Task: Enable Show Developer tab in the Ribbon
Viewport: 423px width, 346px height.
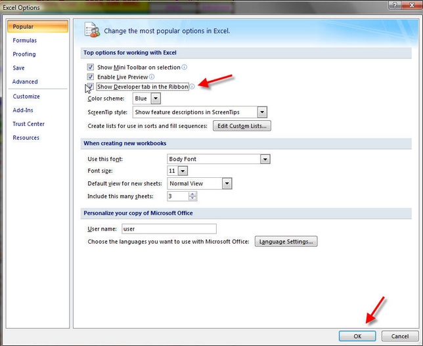Action: [x=89, y=87]
